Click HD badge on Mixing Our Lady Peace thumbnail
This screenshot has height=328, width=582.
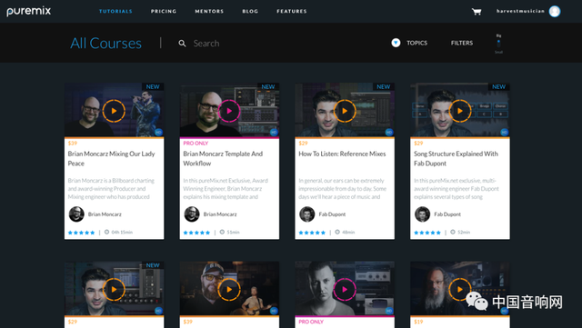[158, 132]
